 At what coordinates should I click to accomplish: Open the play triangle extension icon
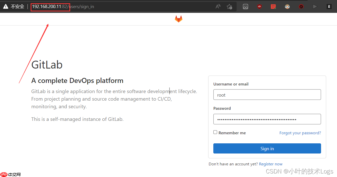pyautogui.click(x=315, y=6)
